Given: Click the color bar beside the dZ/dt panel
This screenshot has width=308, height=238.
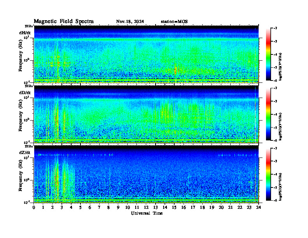Looking at the screenshot, I should (268, 174).
